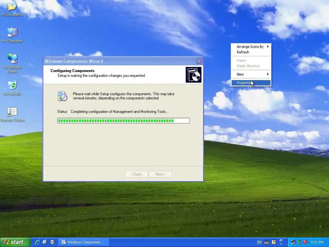Select Properties in context menu

coord(251,83)
